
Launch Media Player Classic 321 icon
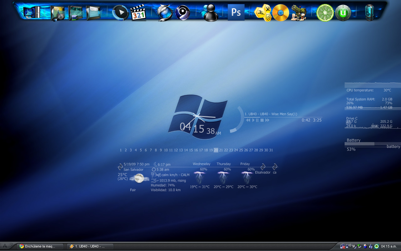138,13
